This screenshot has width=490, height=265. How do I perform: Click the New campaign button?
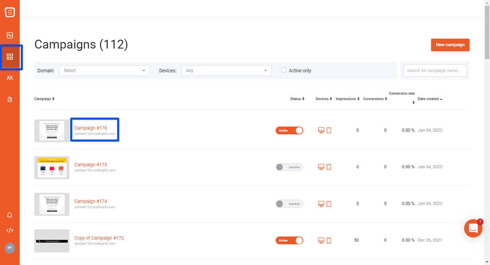450,45
